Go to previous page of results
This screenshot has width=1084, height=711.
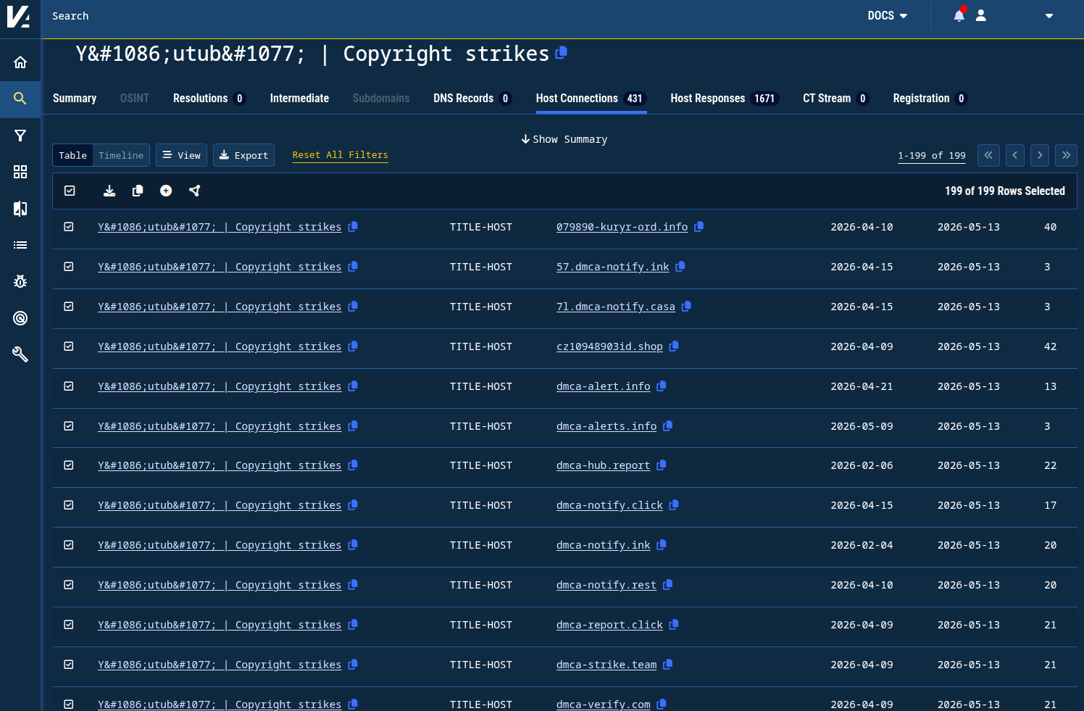click(1014, 155)
